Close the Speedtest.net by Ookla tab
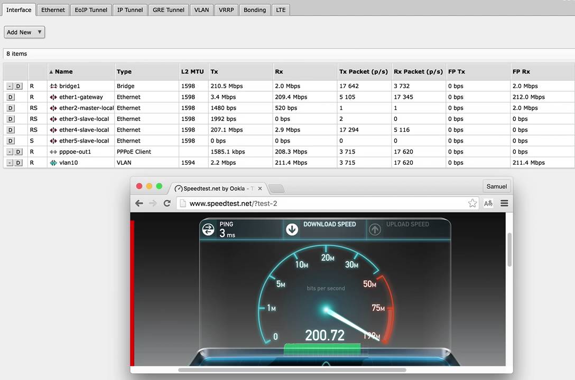This screenshot has width=575, height=380. (260, 188)
